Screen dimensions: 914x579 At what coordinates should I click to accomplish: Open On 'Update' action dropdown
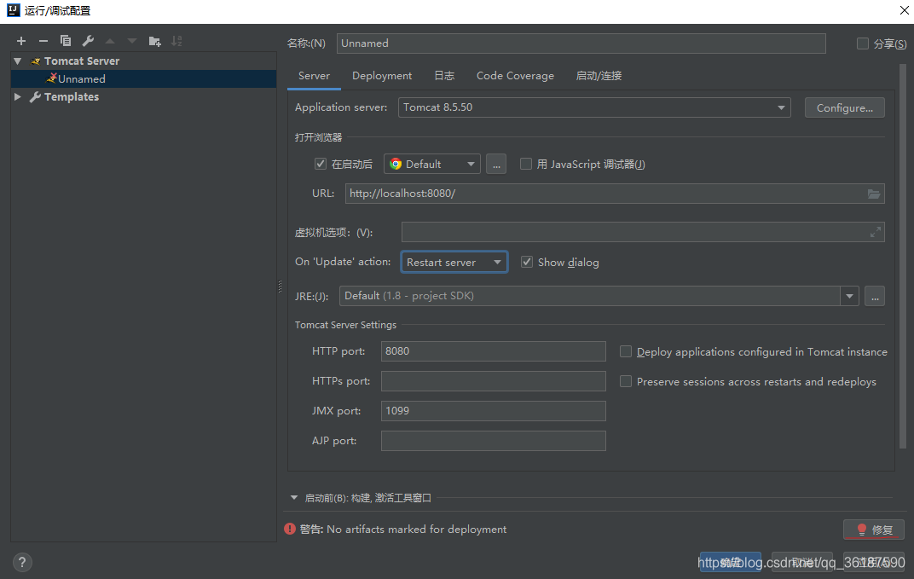[x=454, y=262]
